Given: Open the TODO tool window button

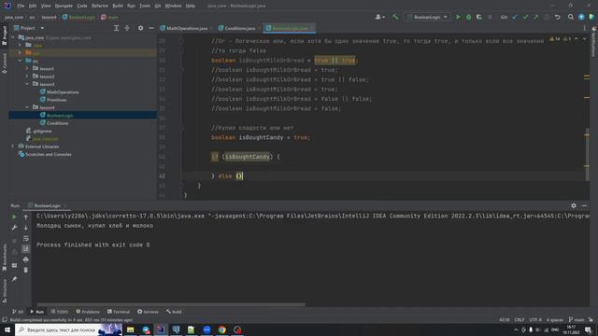Looking at the screenshot, I should pyautogui.click(x=60, y=312).
